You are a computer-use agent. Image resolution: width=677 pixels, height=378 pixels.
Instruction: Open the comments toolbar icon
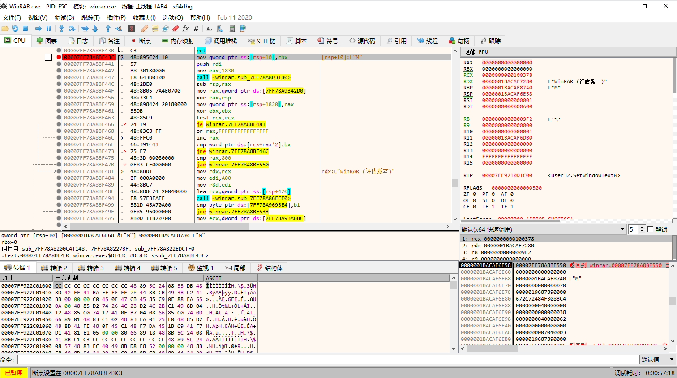coord(155,29)
